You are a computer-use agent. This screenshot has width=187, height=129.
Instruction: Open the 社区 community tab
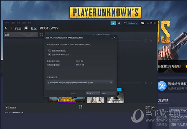pyautogui.click(x=34, y=28)
